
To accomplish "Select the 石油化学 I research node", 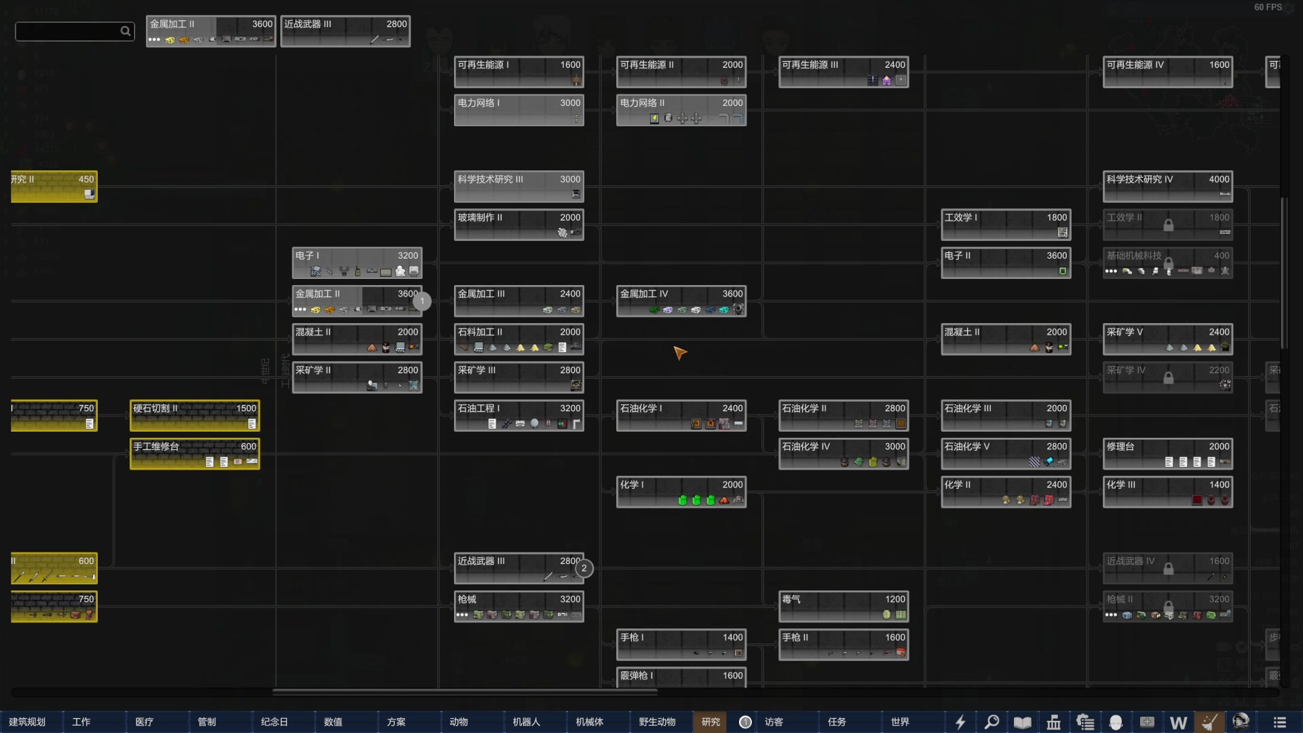I will click(681, 415).
